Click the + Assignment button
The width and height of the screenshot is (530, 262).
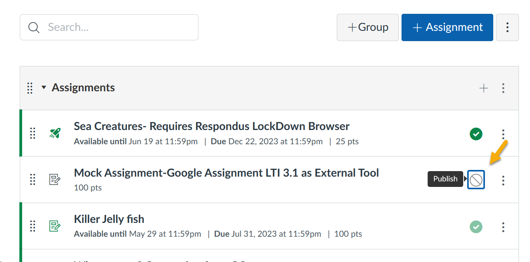pos(447,27)
